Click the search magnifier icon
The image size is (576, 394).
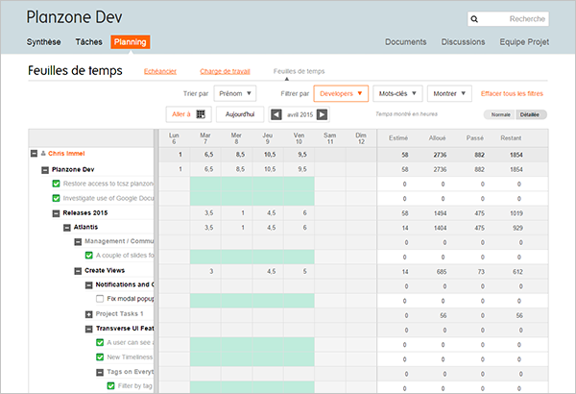[x=474, y=19]
